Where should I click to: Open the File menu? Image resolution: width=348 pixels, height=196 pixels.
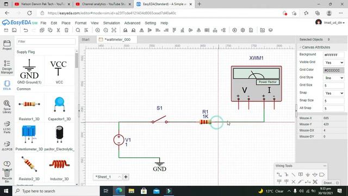click(x=43, y=23)
